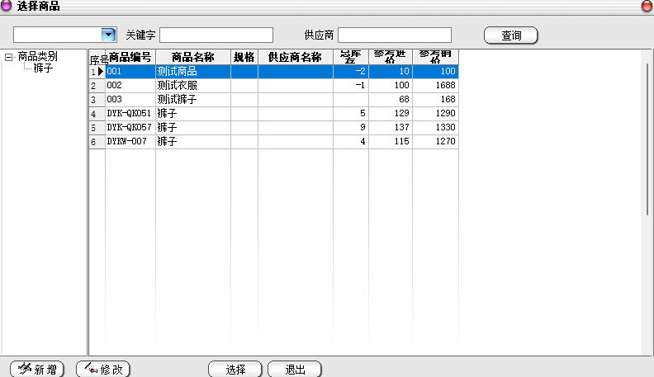Sort by 商品编号 column header
This screenshot has height=377, width=654.
point(130,57)
